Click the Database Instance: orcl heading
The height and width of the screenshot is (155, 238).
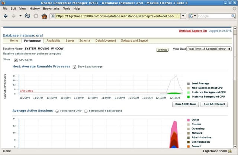click(x=23, y=35)
